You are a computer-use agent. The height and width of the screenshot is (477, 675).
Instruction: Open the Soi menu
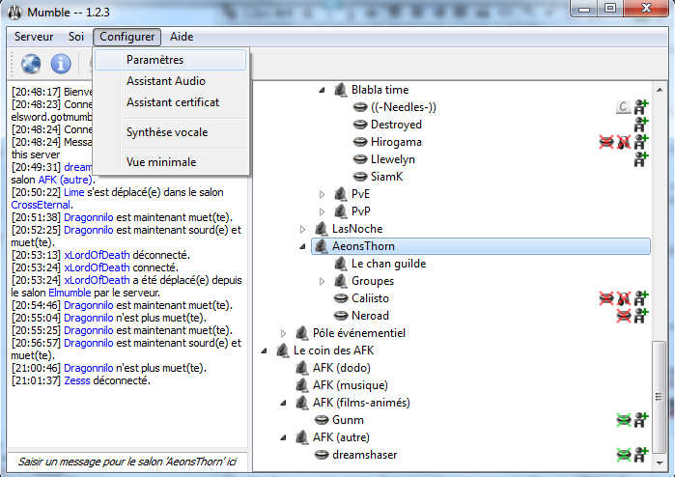(x=76, y=37)
